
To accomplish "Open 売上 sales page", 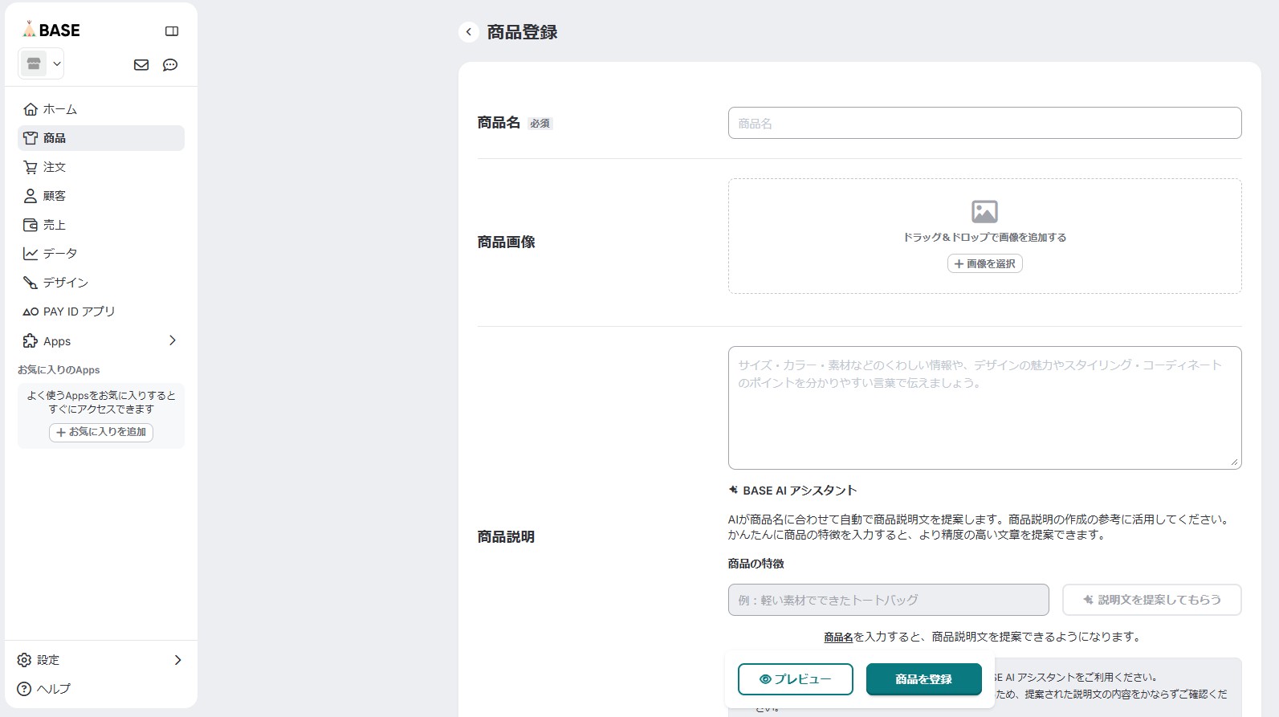I will pyautogui.click(x=101, y=225).
